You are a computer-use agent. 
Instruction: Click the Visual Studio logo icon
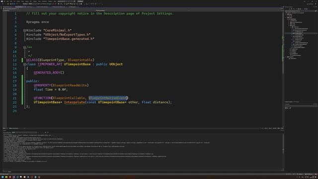[1, 1]
